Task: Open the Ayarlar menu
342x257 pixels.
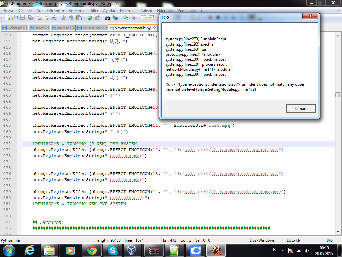Action: pyautogui.click(x=109, y=11)
